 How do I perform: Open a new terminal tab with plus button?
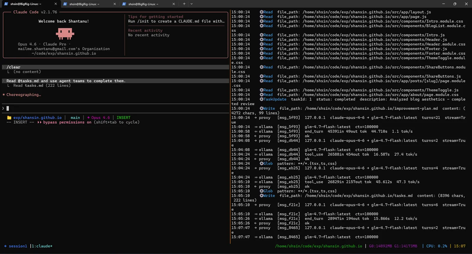(x=184, y=4)
